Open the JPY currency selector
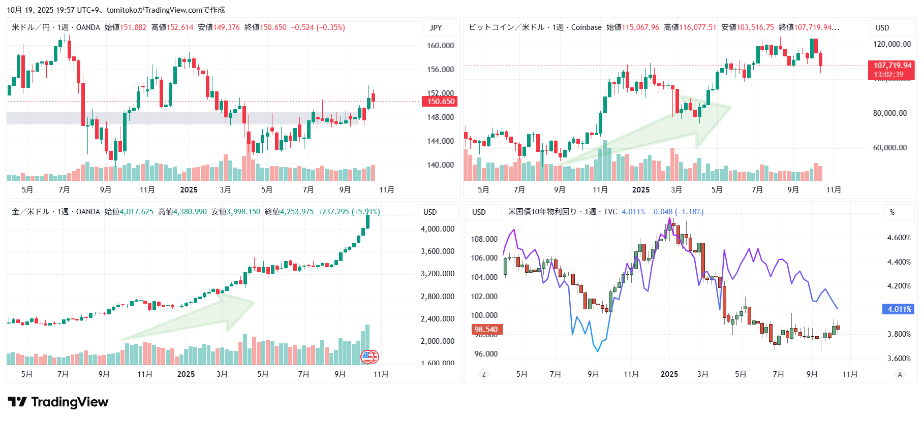The image size is (924, 421). click(x=436, y=28)
